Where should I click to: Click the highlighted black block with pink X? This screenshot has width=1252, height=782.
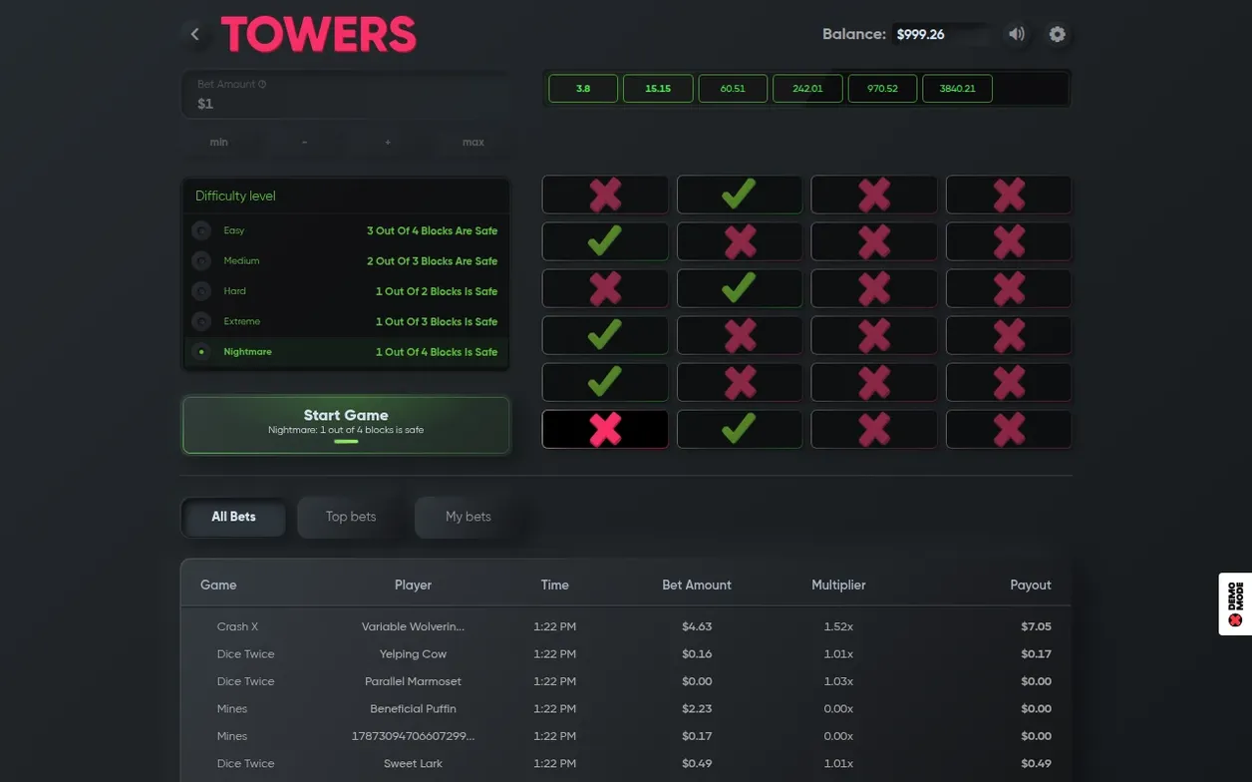click(605, 429)
